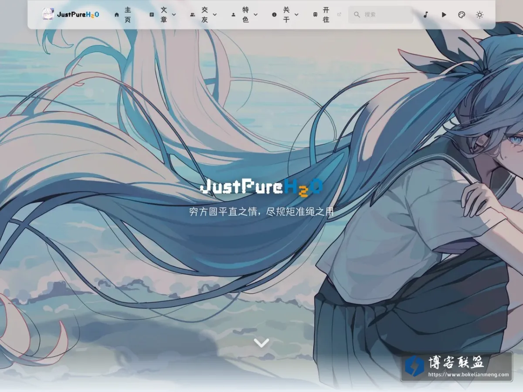The height and width of the screenshot is (392, 523).
Task: Click the external link icon after 开往
Action: point(340,14)
